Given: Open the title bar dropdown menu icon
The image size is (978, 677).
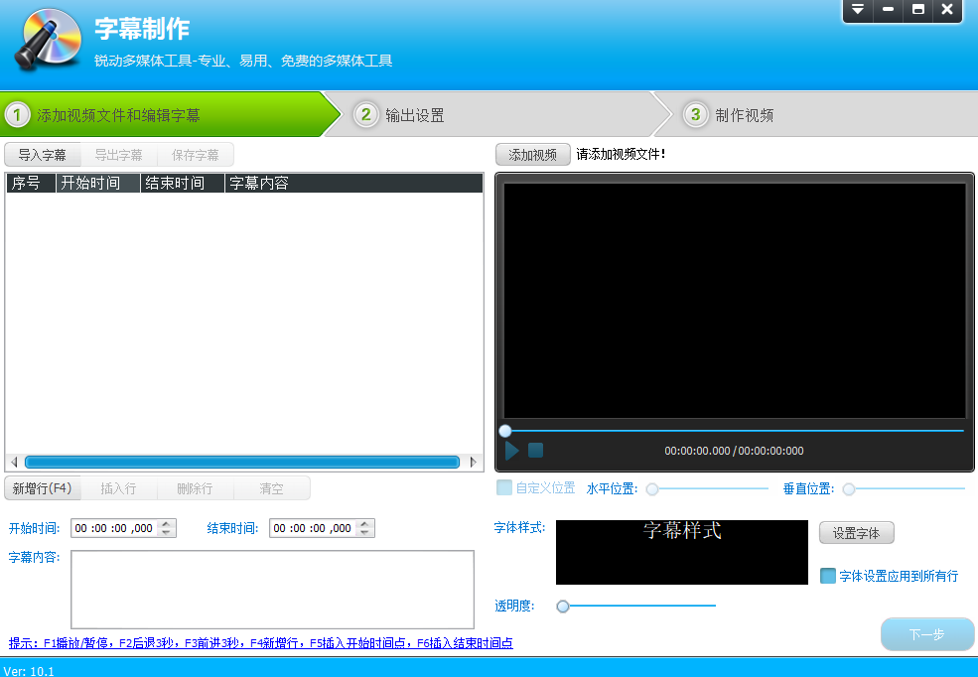Looking at the screenshot, I should tap(857, 10).
